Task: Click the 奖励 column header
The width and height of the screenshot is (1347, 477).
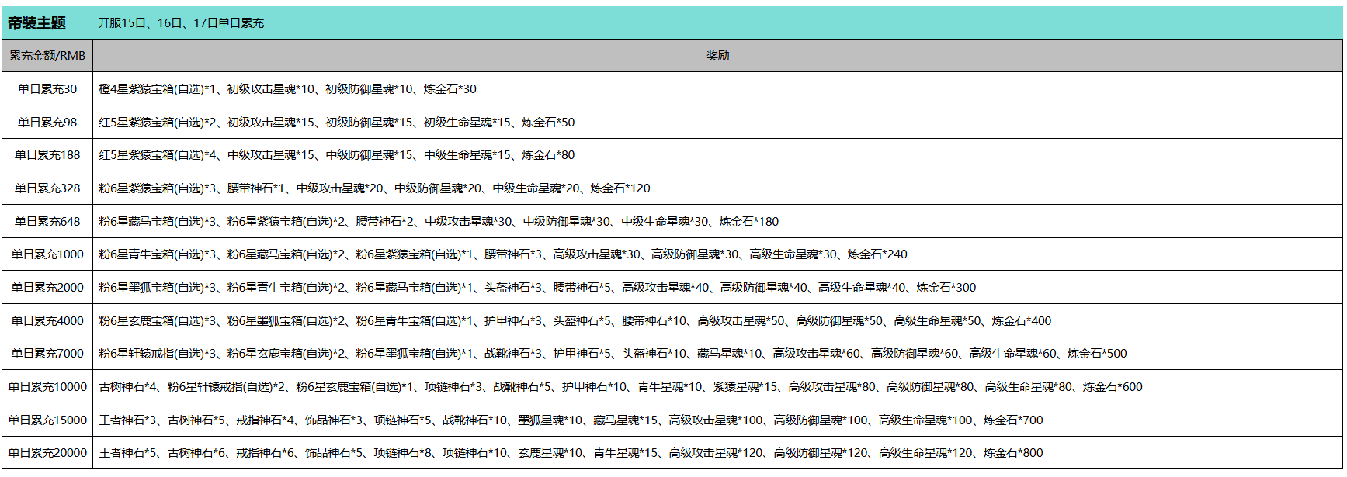Action: (x=717, y=56)
